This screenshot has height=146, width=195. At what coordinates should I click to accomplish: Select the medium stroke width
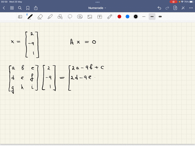click(x=152, y=17)
